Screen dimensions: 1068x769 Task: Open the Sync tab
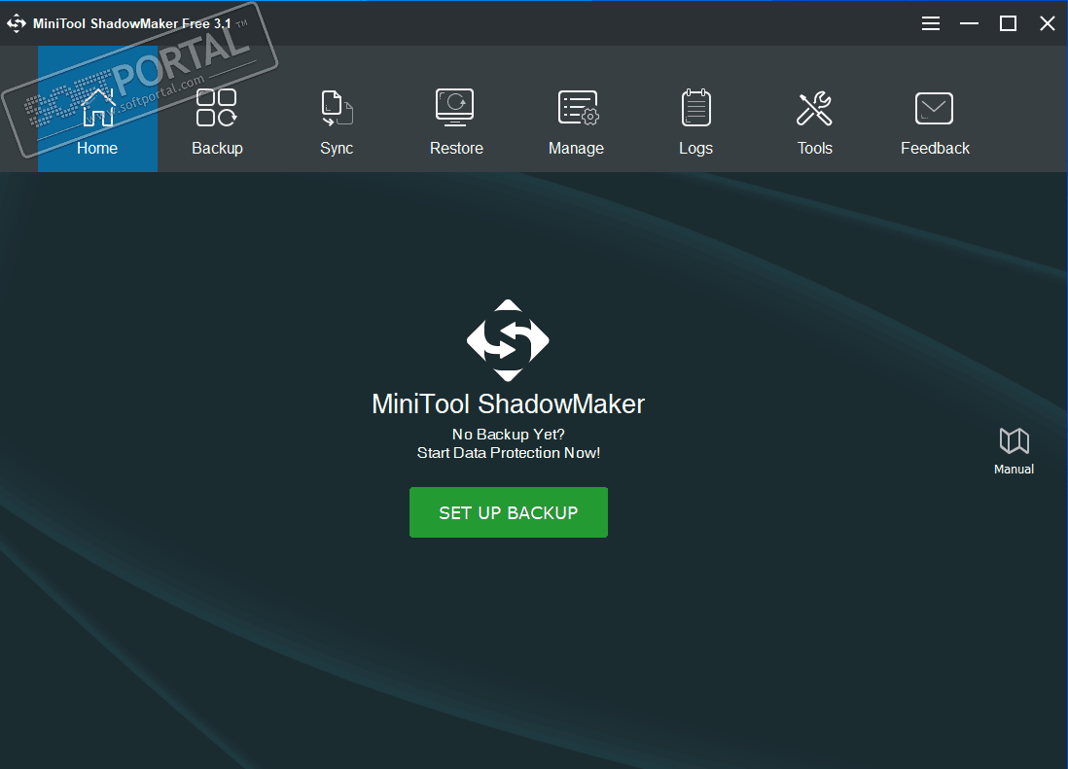click(x=337, y=109)
